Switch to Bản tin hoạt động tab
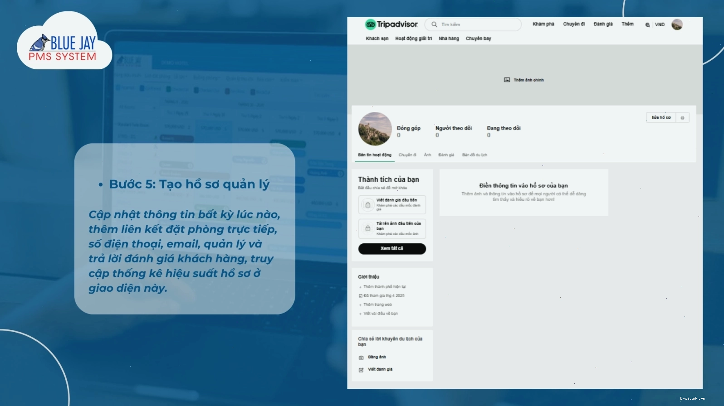This screenshot has height=406, width=724. pos(375,155)
